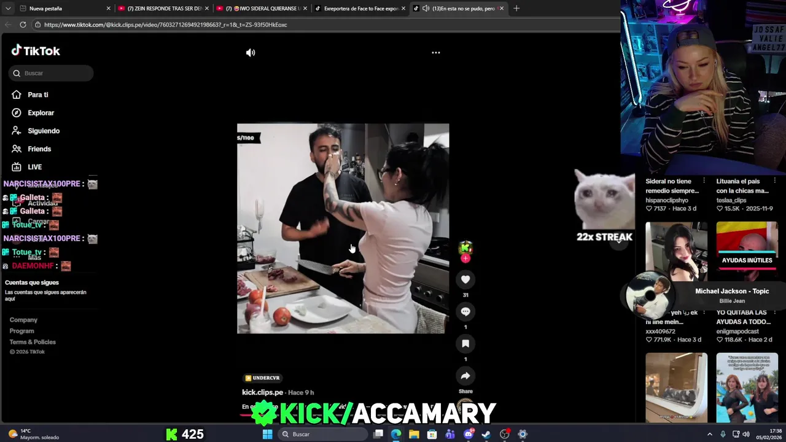Open the Friends section
786x442 pixels.
pos(39,149)
